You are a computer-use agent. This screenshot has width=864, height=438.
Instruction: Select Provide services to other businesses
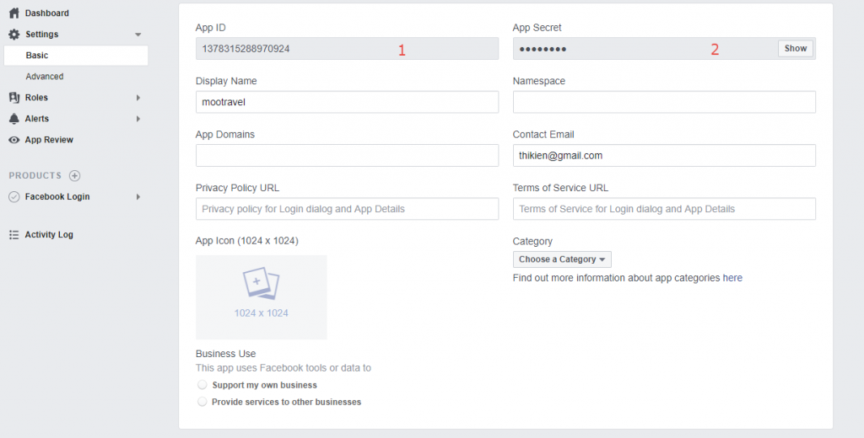pyautogui.click(x=202, y=402)
